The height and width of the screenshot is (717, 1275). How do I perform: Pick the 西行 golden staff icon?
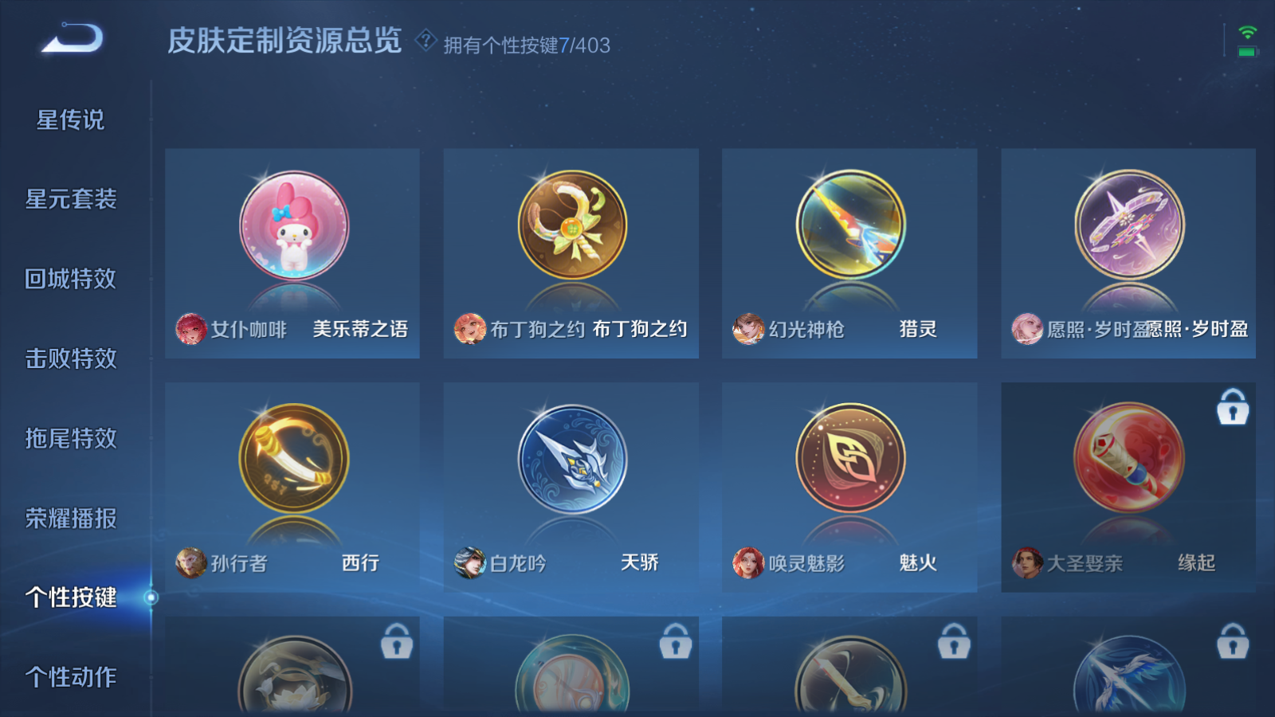pyautogui.click(x=294, y=458)
